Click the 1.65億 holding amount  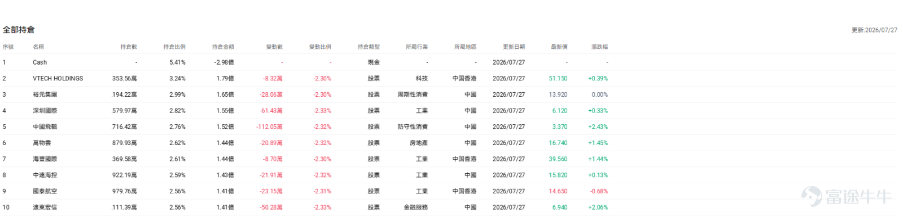click(x=225, y=94)
